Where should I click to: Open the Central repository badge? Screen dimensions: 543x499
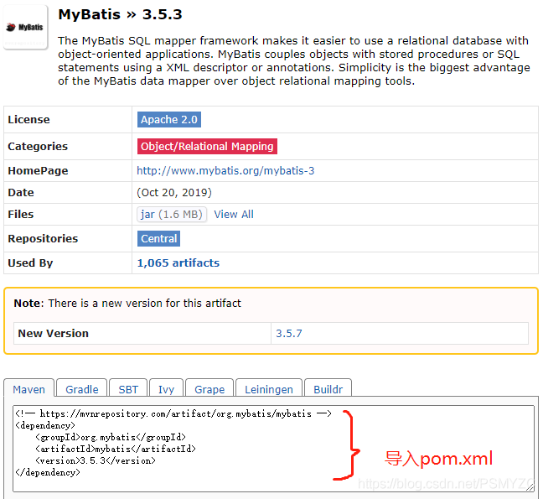158,238
